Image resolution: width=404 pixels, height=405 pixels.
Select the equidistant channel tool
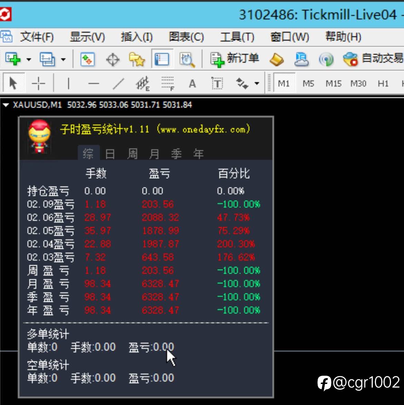[x=143, y=84]
